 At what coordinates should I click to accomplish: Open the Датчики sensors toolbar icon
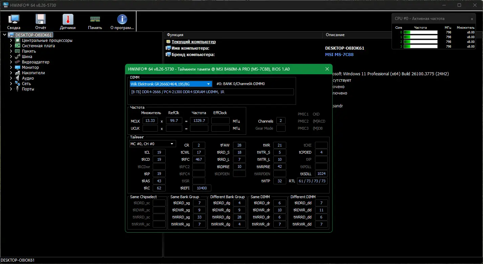[x=68, y=22]
